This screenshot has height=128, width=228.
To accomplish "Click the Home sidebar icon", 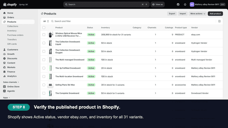I will (x=4, y=13).
